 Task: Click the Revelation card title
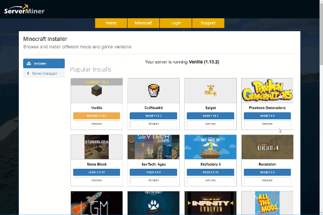point(268,164)
